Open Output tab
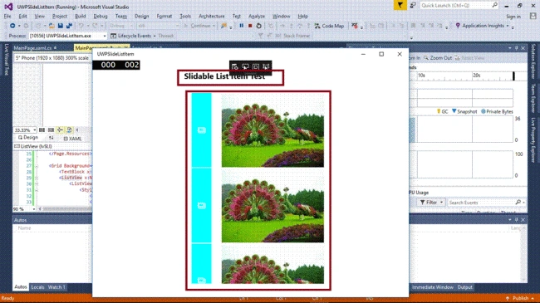540x303 pixels. pos(464,287)
